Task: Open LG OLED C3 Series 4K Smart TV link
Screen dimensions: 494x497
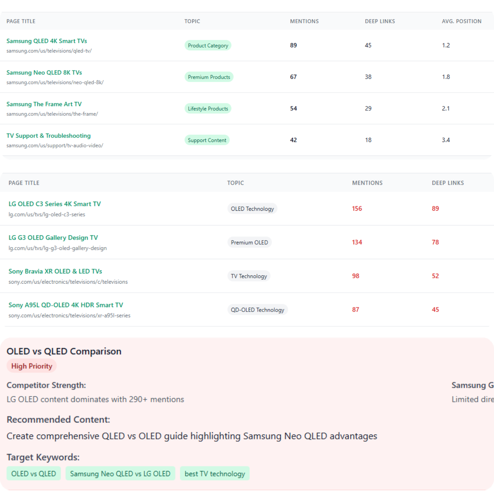Action: point(55,204)
